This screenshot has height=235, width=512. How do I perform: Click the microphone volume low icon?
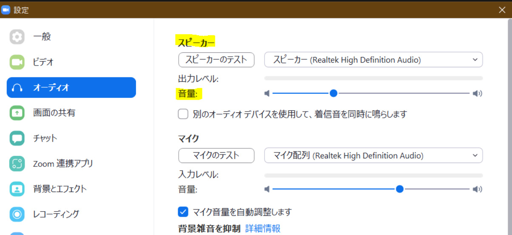point(267,189)
